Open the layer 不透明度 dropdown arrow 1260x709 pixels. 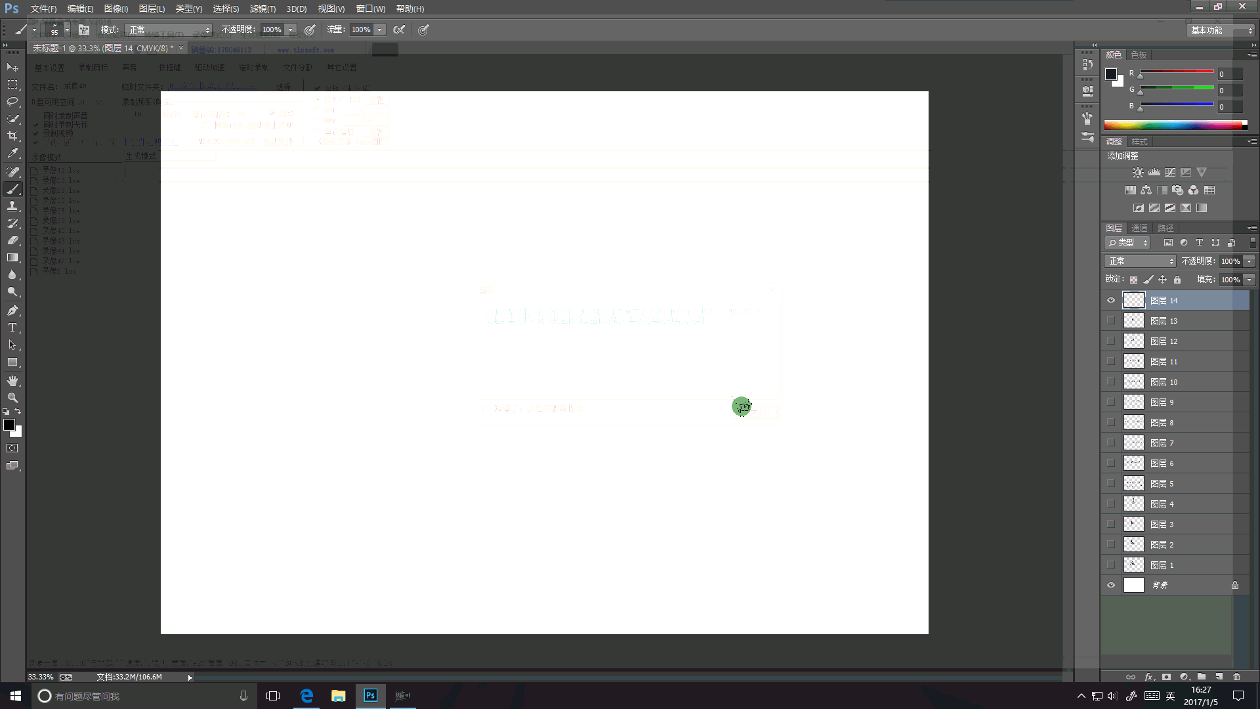(1249, 261)
